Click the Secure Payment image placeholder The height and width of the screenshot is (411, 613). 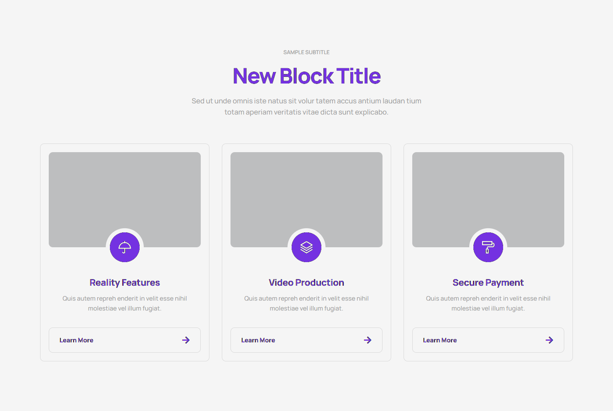coord(488,190)
